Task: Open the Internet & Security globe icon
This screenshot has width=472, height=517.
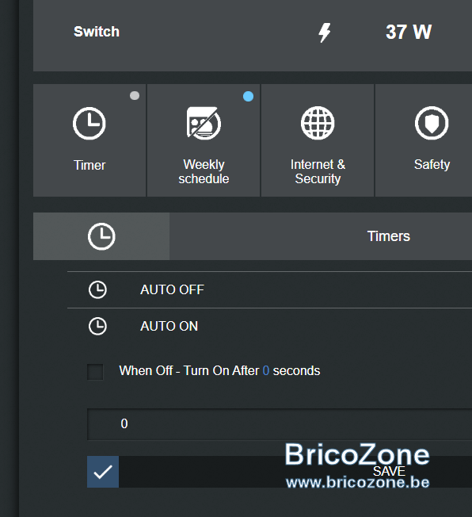Action: pyautogui.click(x=318, y=123)
